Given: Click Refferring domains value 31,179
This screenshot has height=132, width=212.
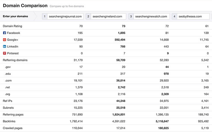Looking at the screenshot, I should [x=78, y=60].
